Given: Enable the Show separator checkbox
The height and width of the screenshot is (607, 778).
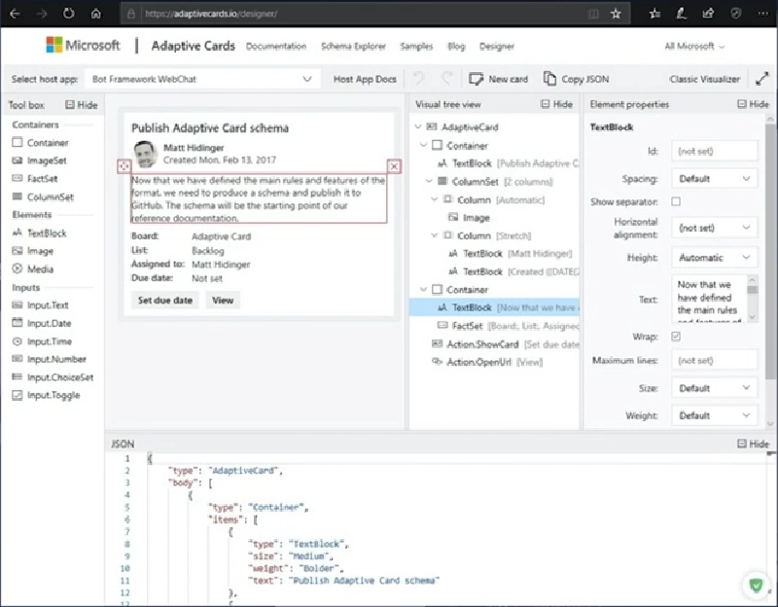Looking at the screenshot, I should tap(676, 201).
